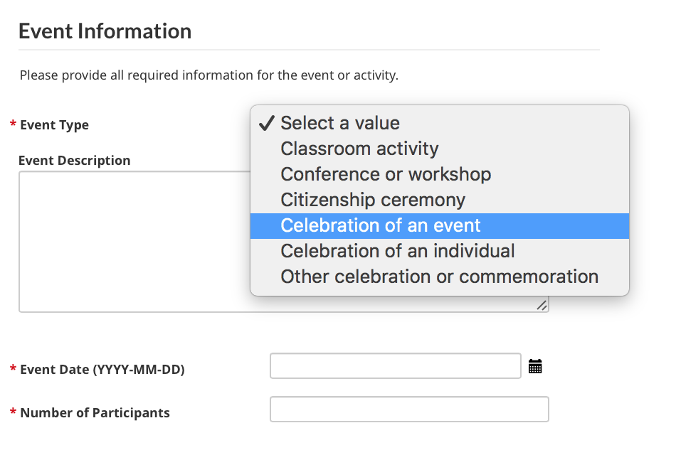Select highlighted "Celebration of an event"

pos(381,225)
